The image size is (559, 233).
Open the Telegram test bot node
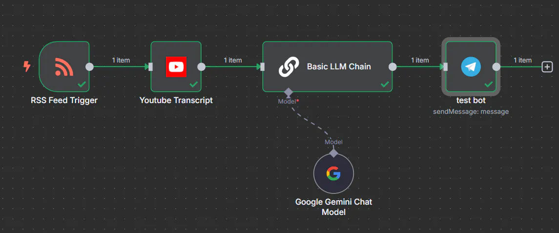[x=471, y=67]
